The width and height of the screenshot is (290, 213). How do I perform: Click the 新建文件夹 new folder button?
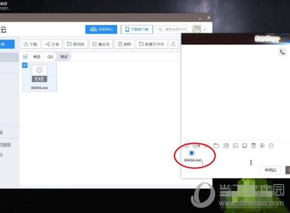point(152,44)
